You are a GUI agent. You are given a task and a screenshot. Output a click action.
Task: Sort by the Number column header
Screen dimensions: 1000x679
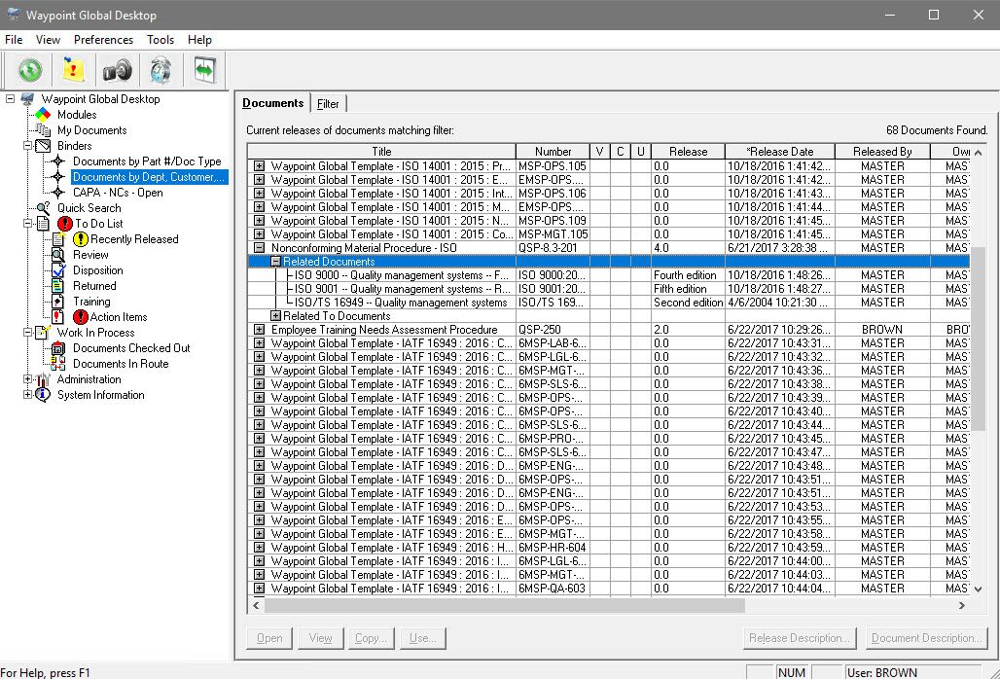tap(553, 152)
